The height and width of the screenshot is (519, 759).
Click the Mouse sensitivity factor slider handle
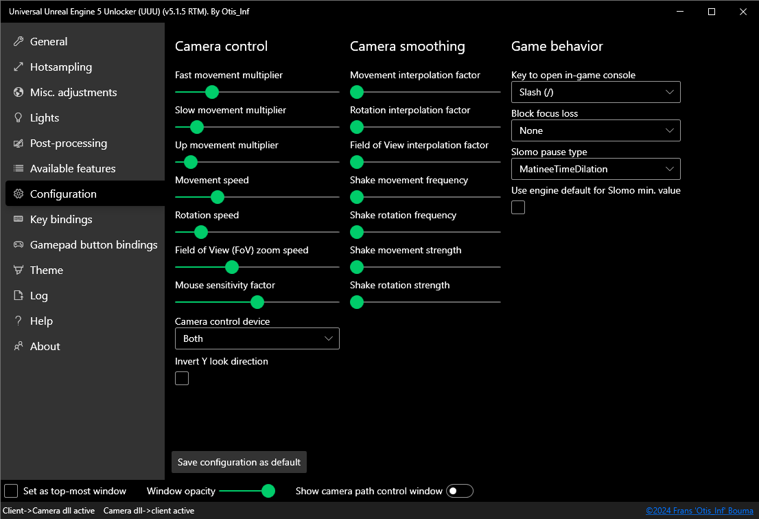point(257,302)
